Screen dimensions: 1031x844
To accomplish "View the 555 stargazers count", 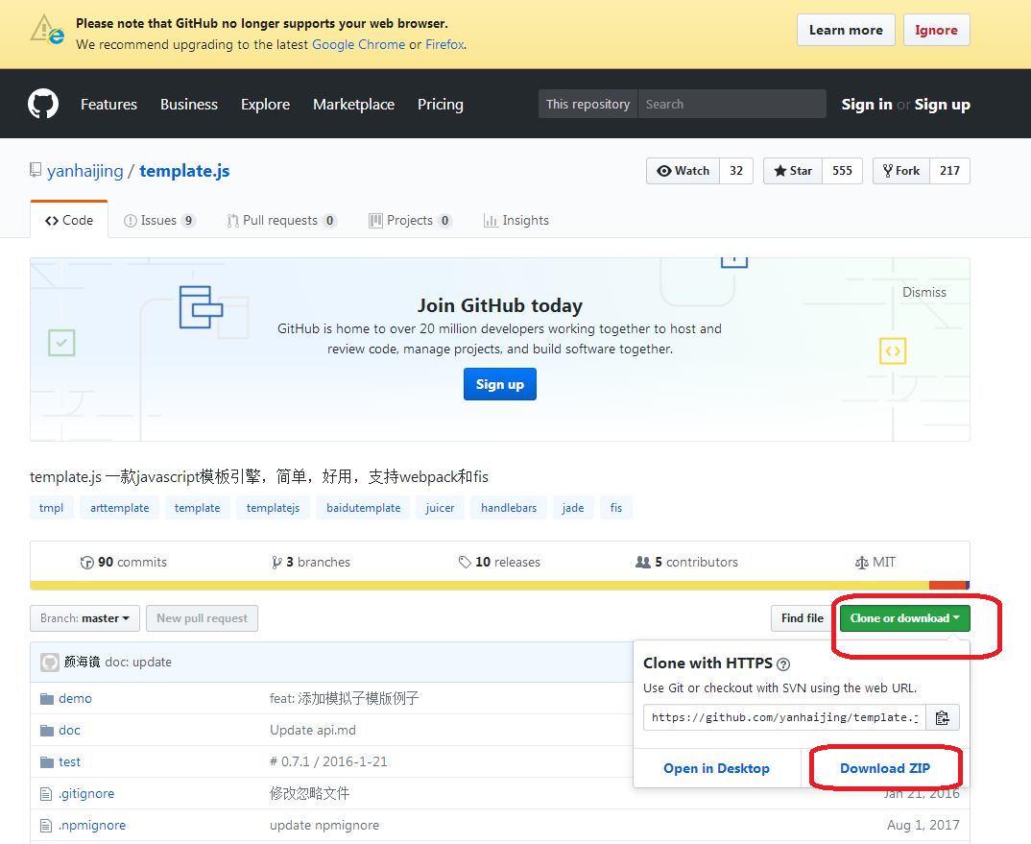I will pos(842,171).
